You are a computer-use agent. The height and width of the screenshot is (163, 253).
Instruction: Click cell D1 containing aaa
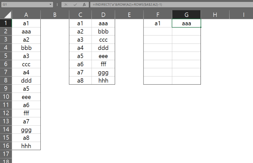(x=103, y=23)
